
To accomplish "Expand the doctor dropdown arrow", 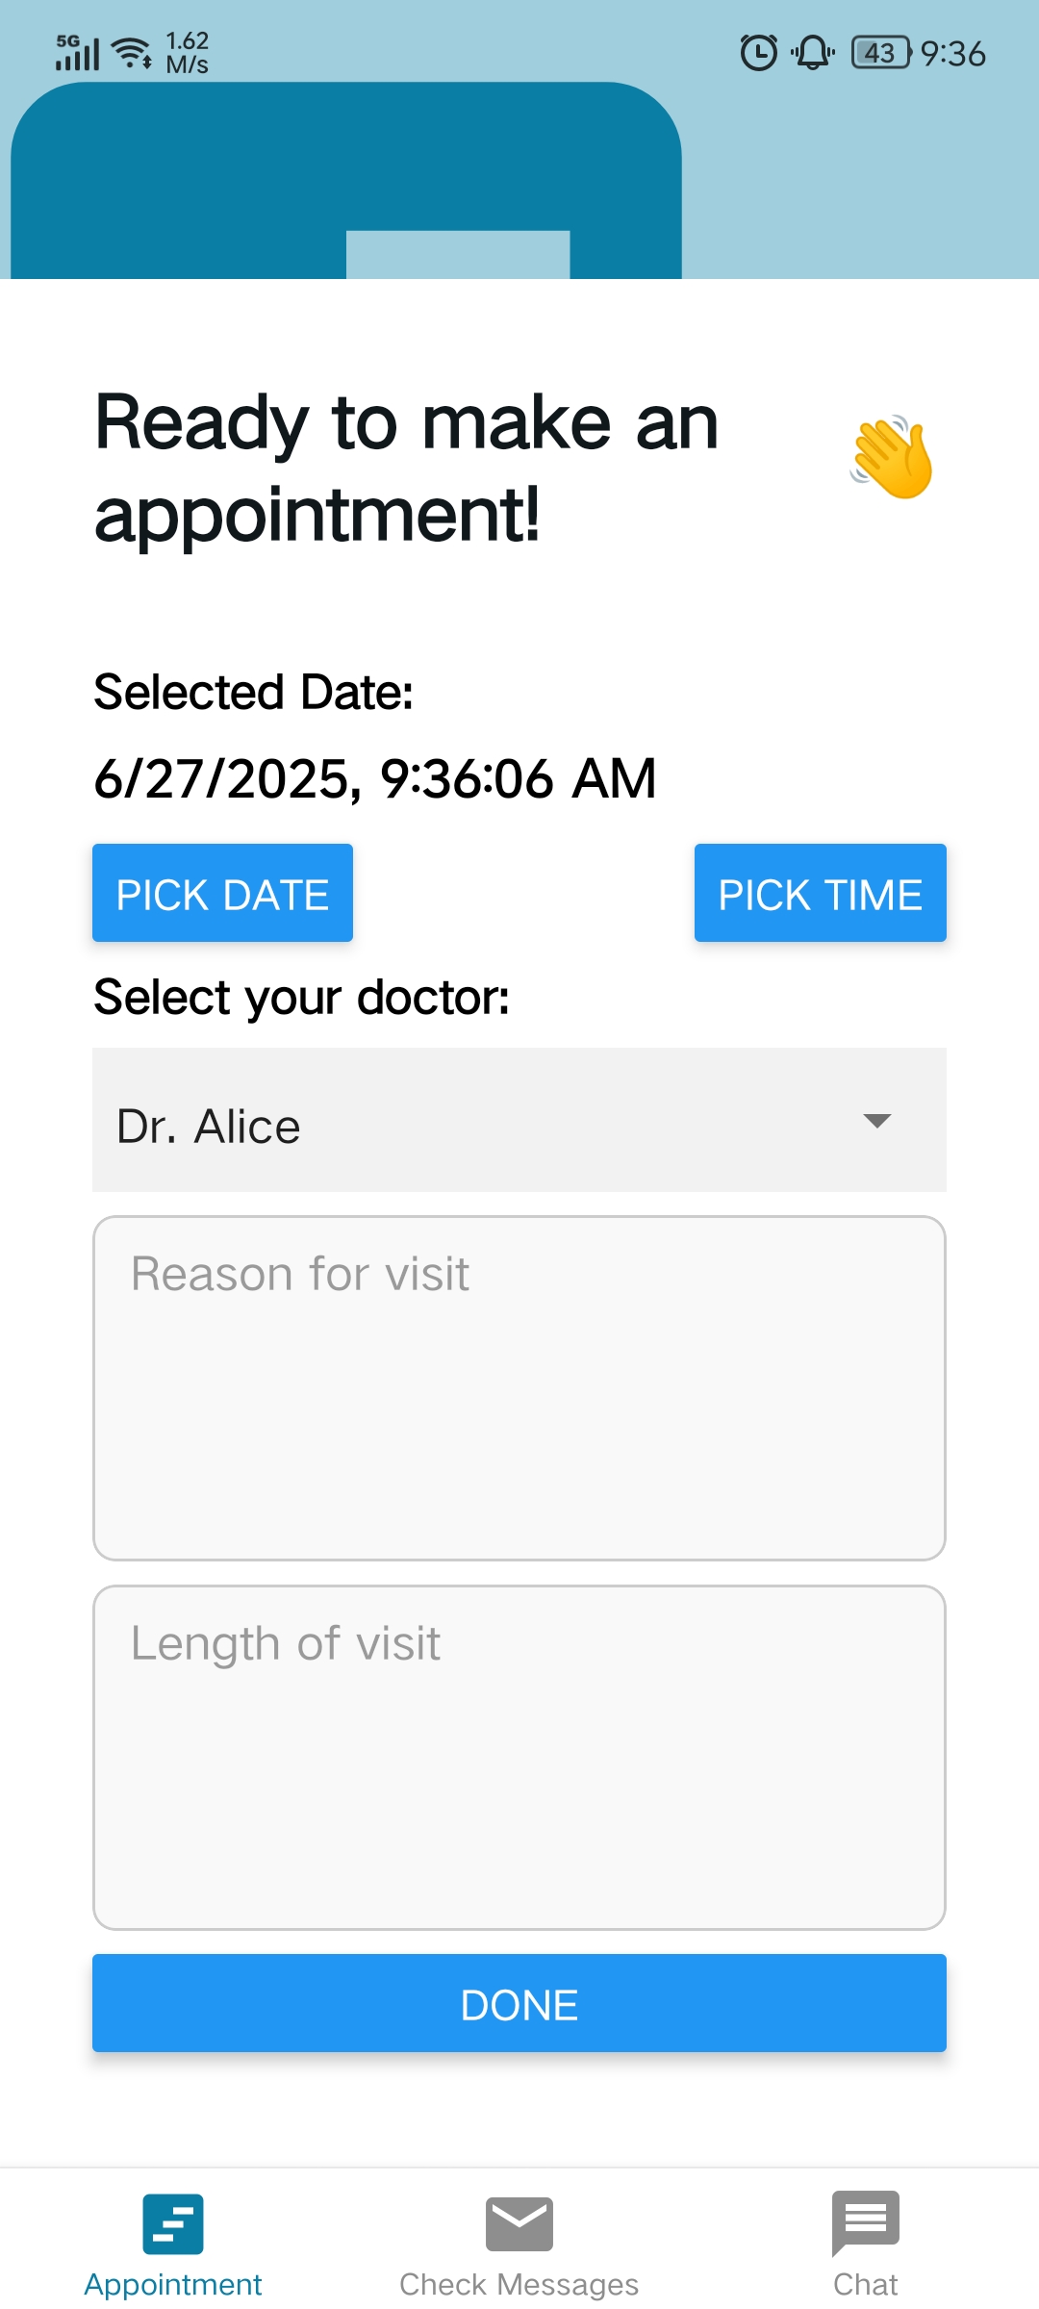I will [876, 1121].
